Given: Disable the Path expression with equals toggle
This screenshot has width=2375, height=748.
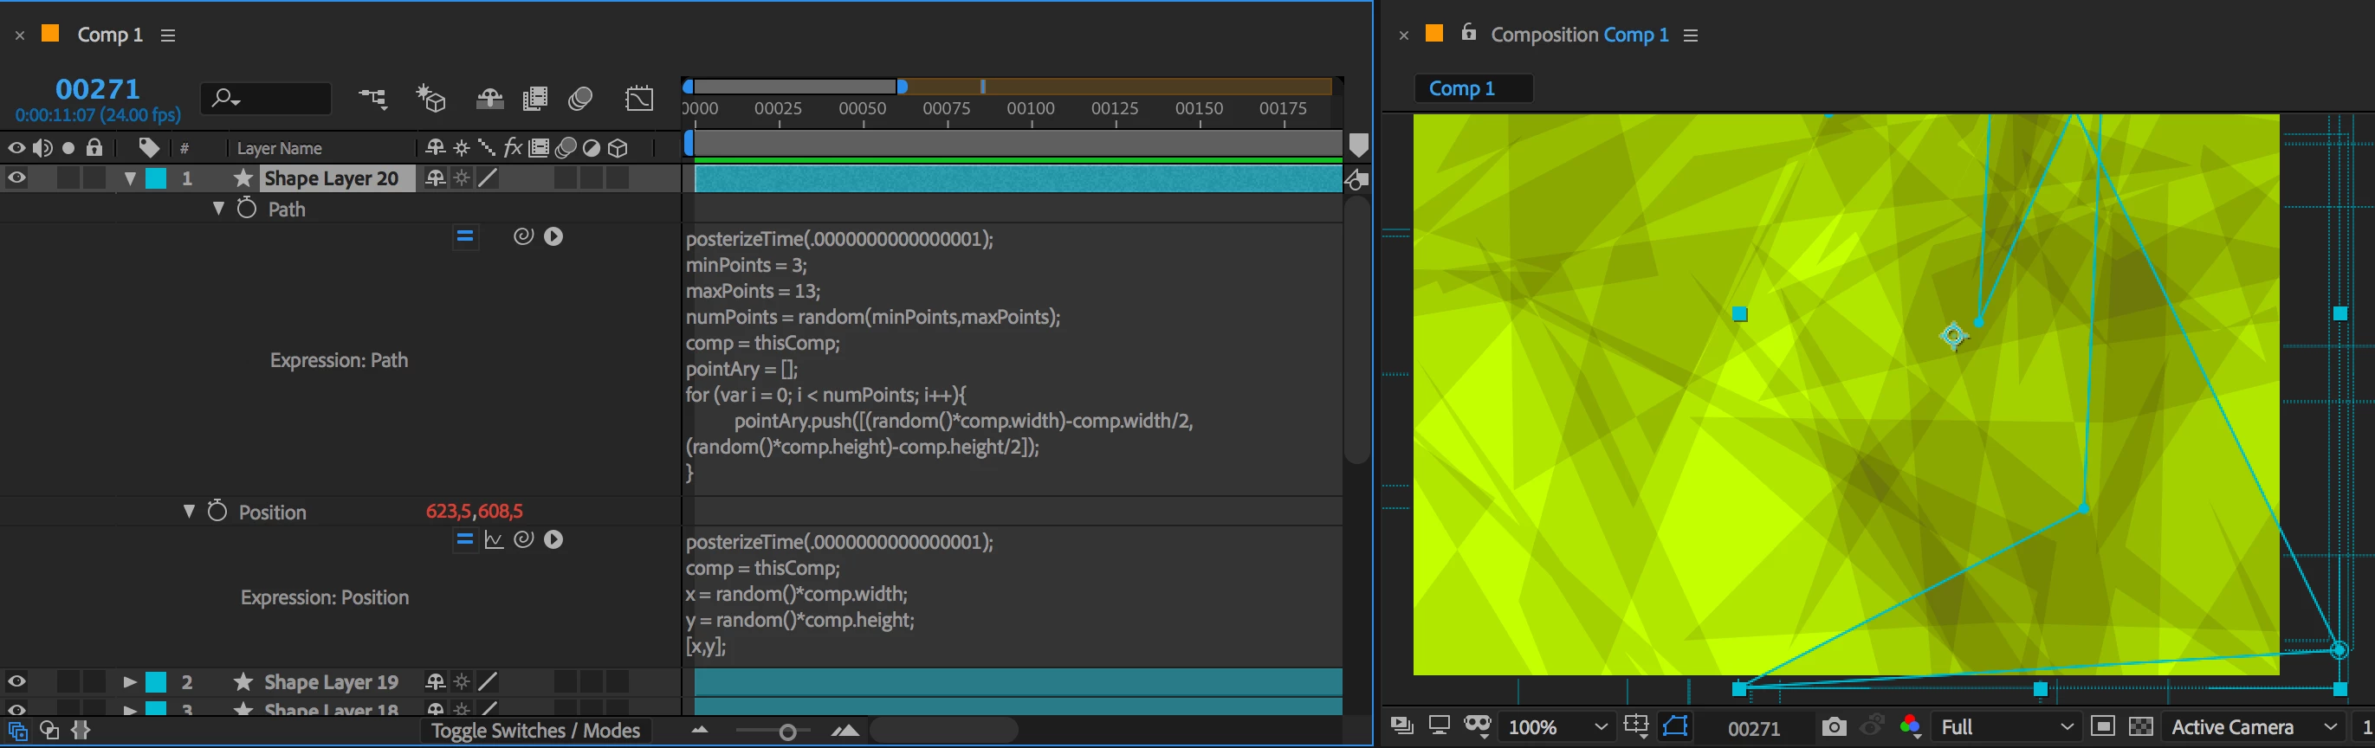Looking at the screenshot, I should [x=464, y=236].
